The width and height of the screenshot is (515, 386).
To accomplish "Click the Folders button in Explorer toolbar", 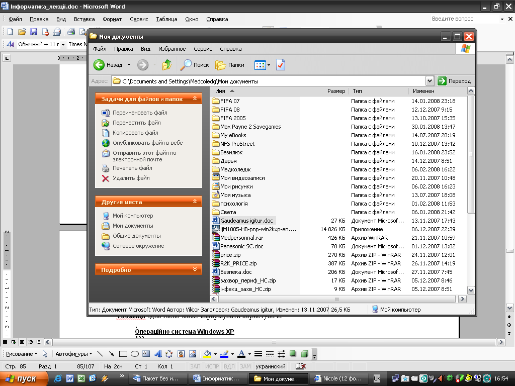I will point(230,65).
